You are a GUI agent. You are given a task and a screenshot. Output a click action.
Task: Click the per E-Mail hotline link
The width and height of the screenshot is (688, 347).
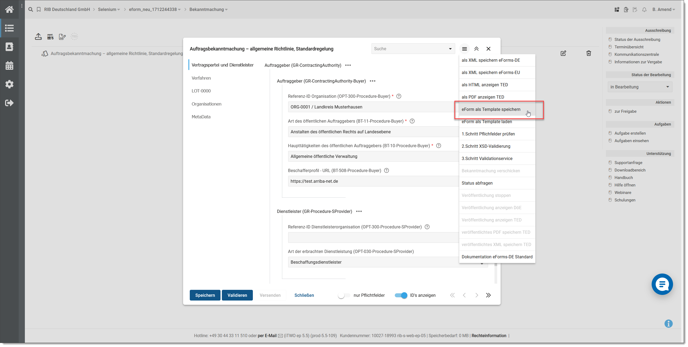[267, 336]
